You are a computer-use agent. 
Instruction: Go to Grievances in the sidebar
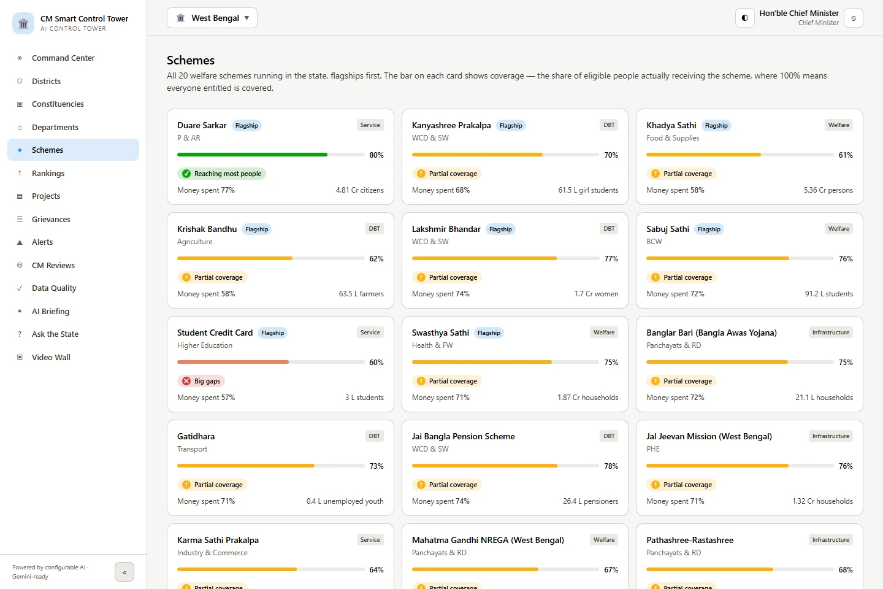pyautogui.click(x=74, y=219)
